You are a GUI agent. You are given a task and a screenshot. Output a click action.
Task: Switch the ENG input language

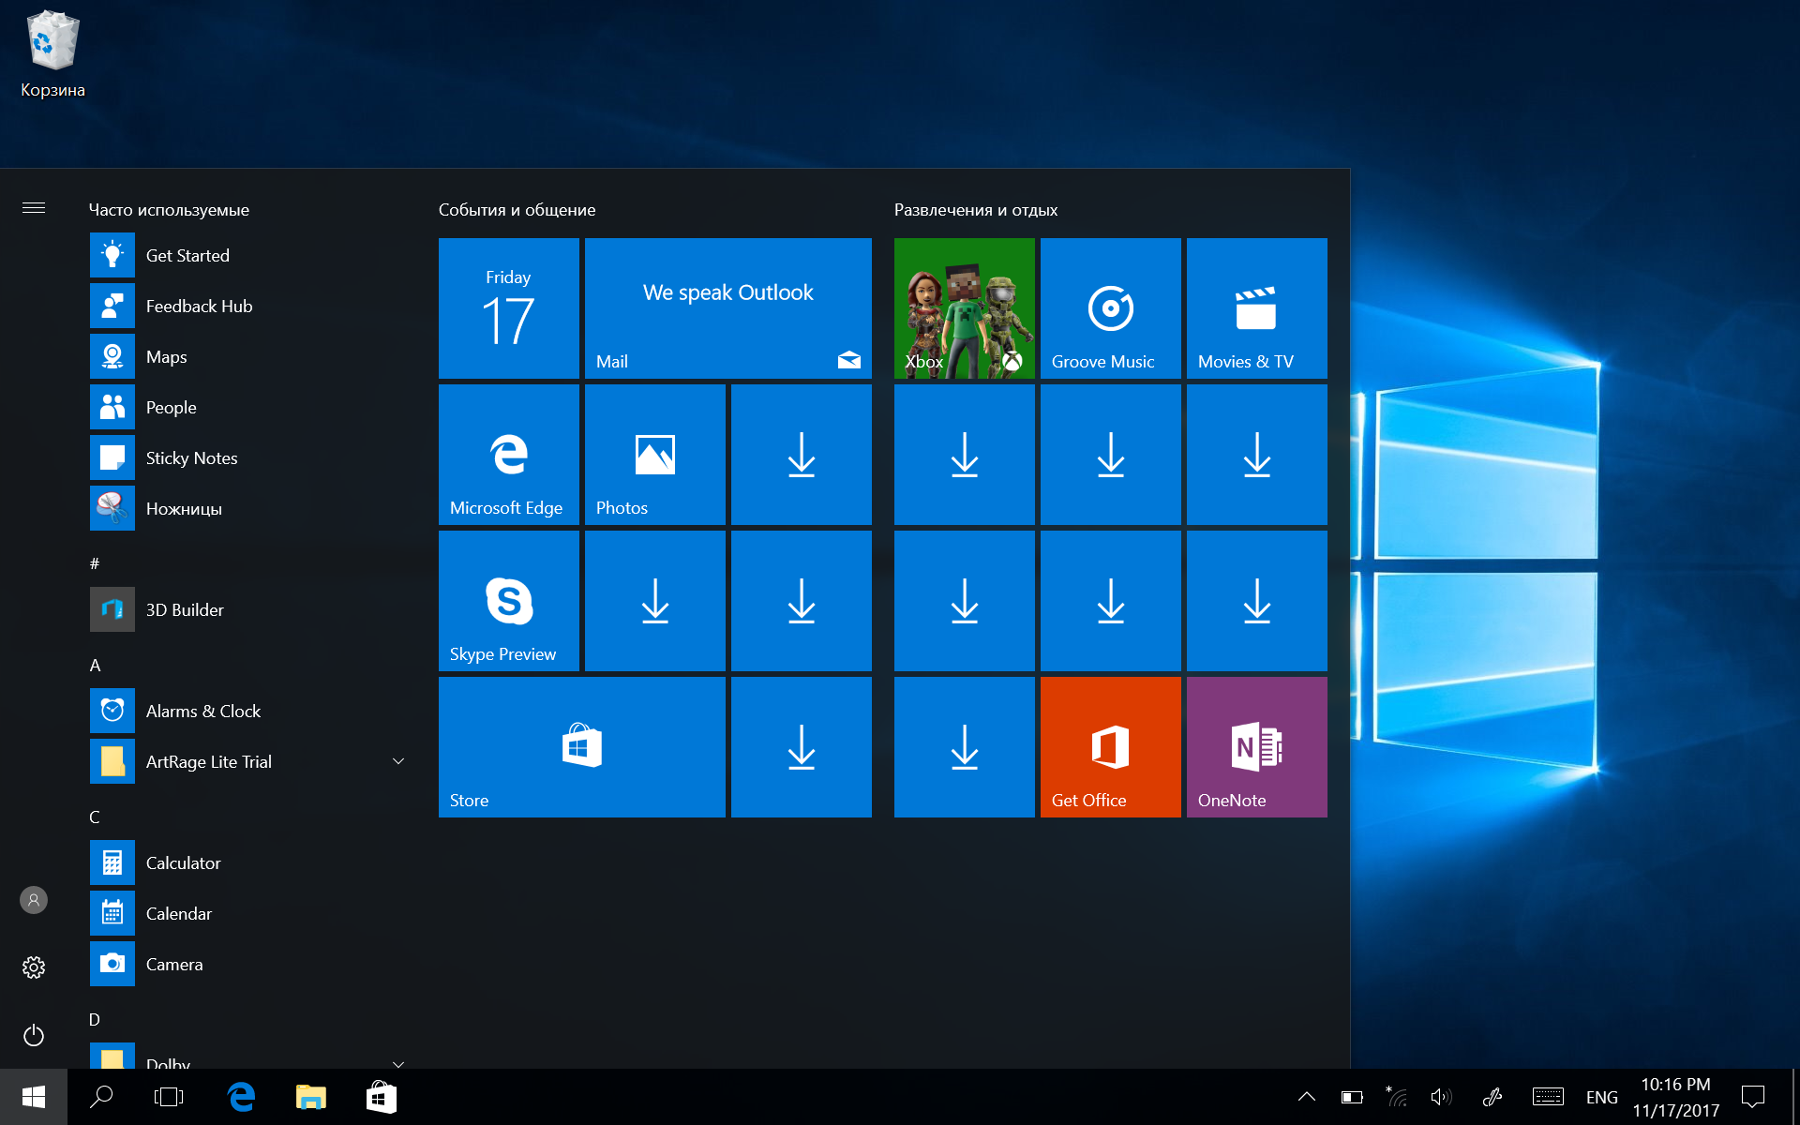click(1601, 1097)
